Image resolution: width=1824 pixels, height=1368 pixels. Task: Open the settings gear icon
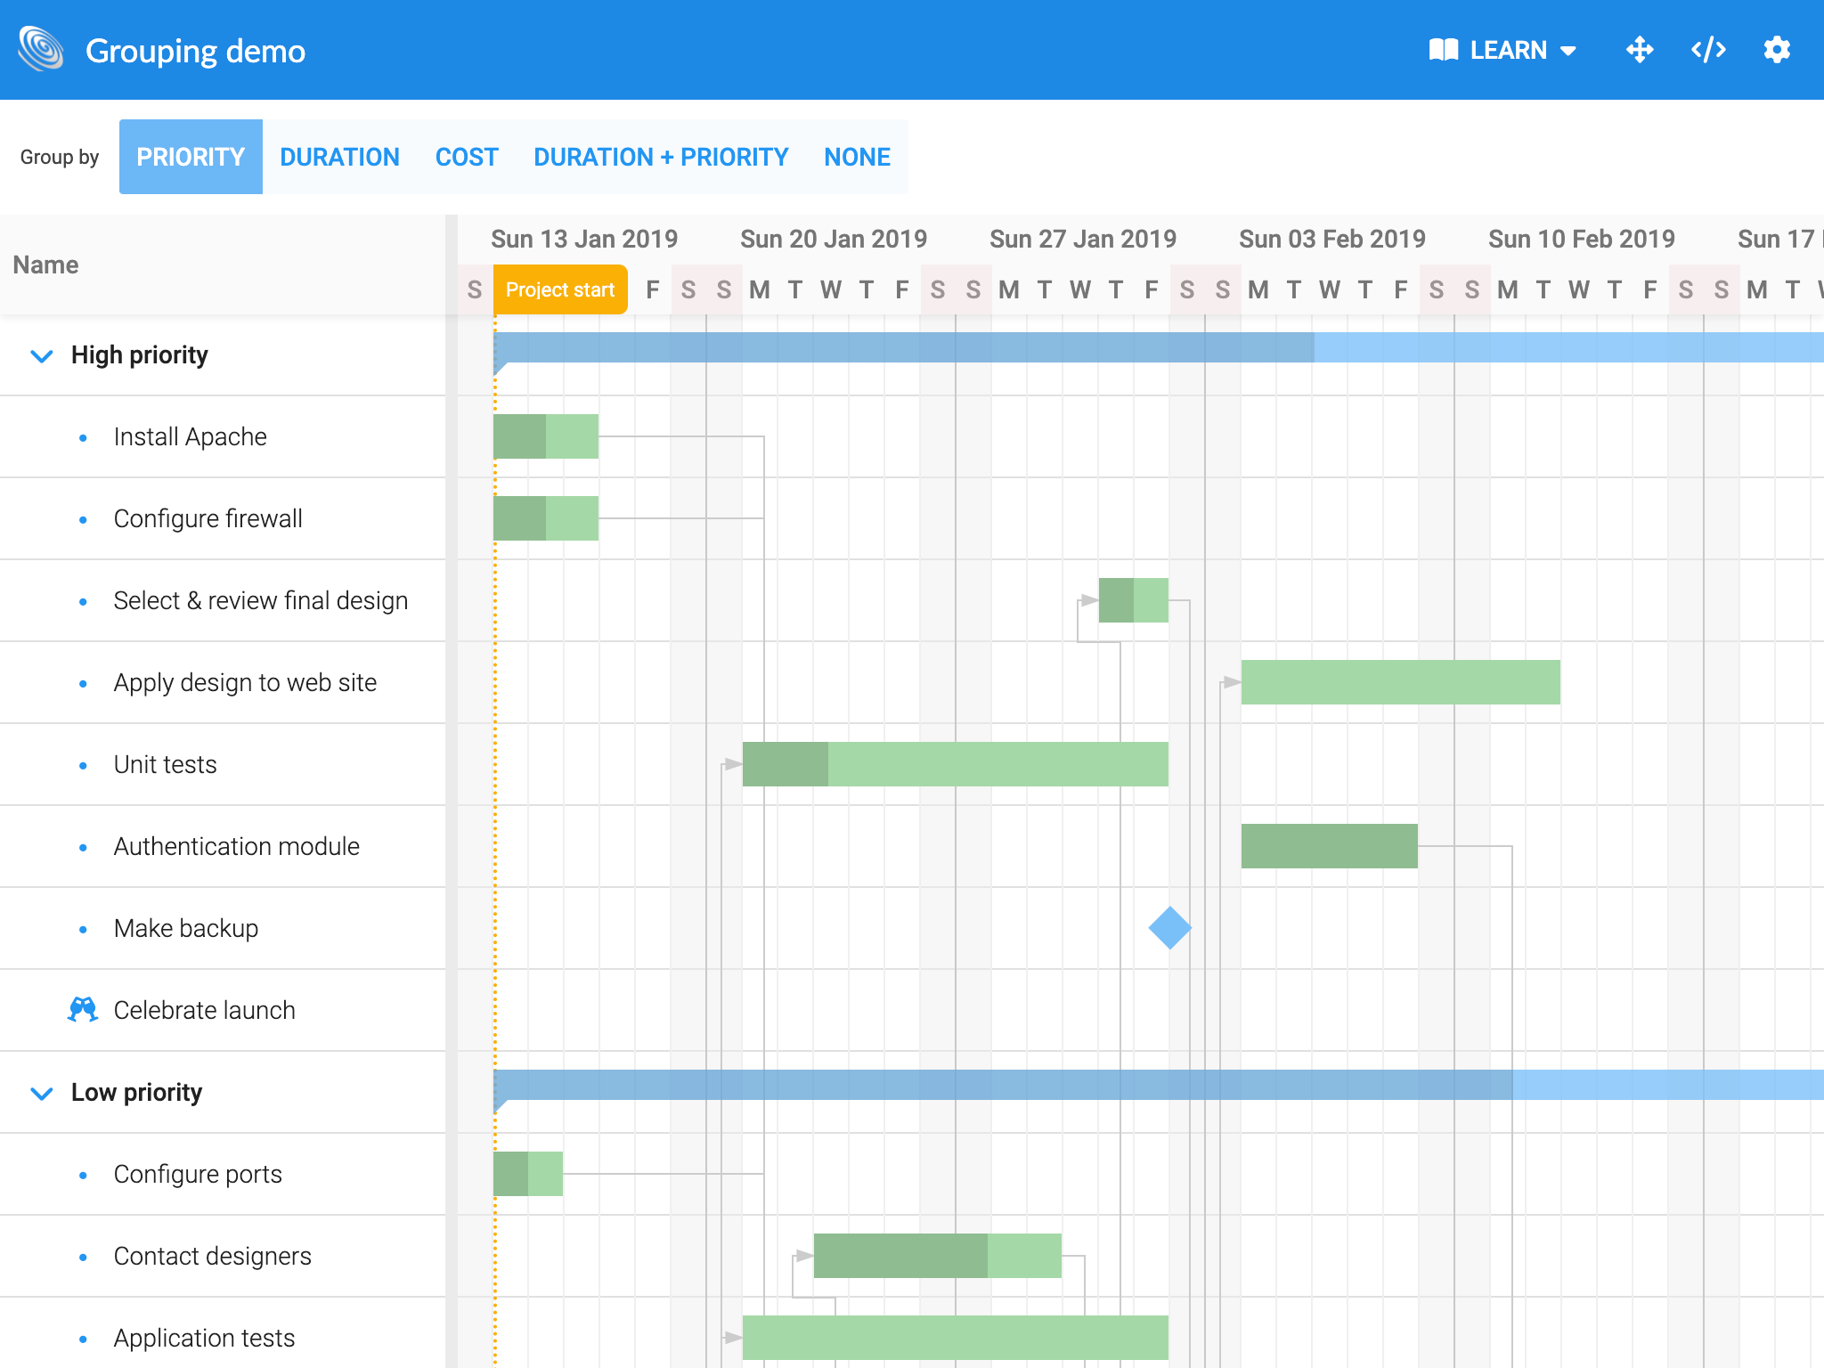click(1777, 50)
